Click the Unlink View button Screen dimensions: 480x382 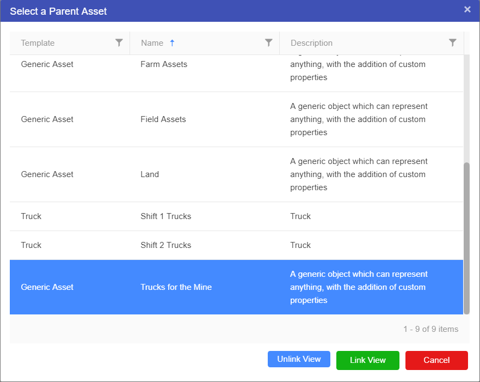click(x=299, y=359)
